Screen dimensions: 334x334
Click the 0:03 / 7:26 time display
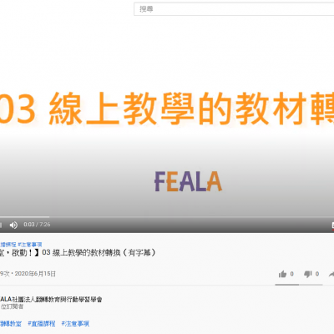pos(37,225)
